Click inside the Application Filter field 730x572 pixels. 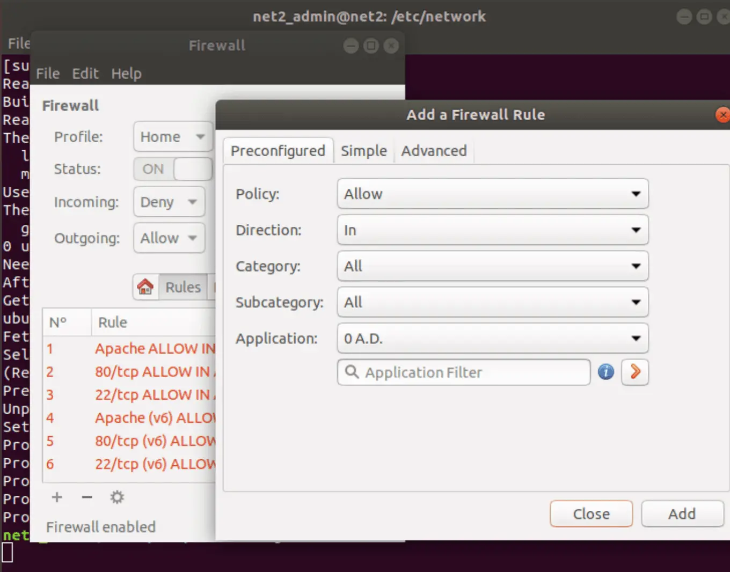[x=464, y=372]
